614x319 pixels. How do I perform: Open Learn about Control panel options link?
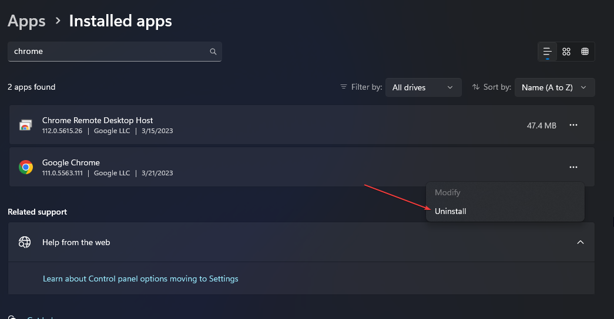(140, 279)
